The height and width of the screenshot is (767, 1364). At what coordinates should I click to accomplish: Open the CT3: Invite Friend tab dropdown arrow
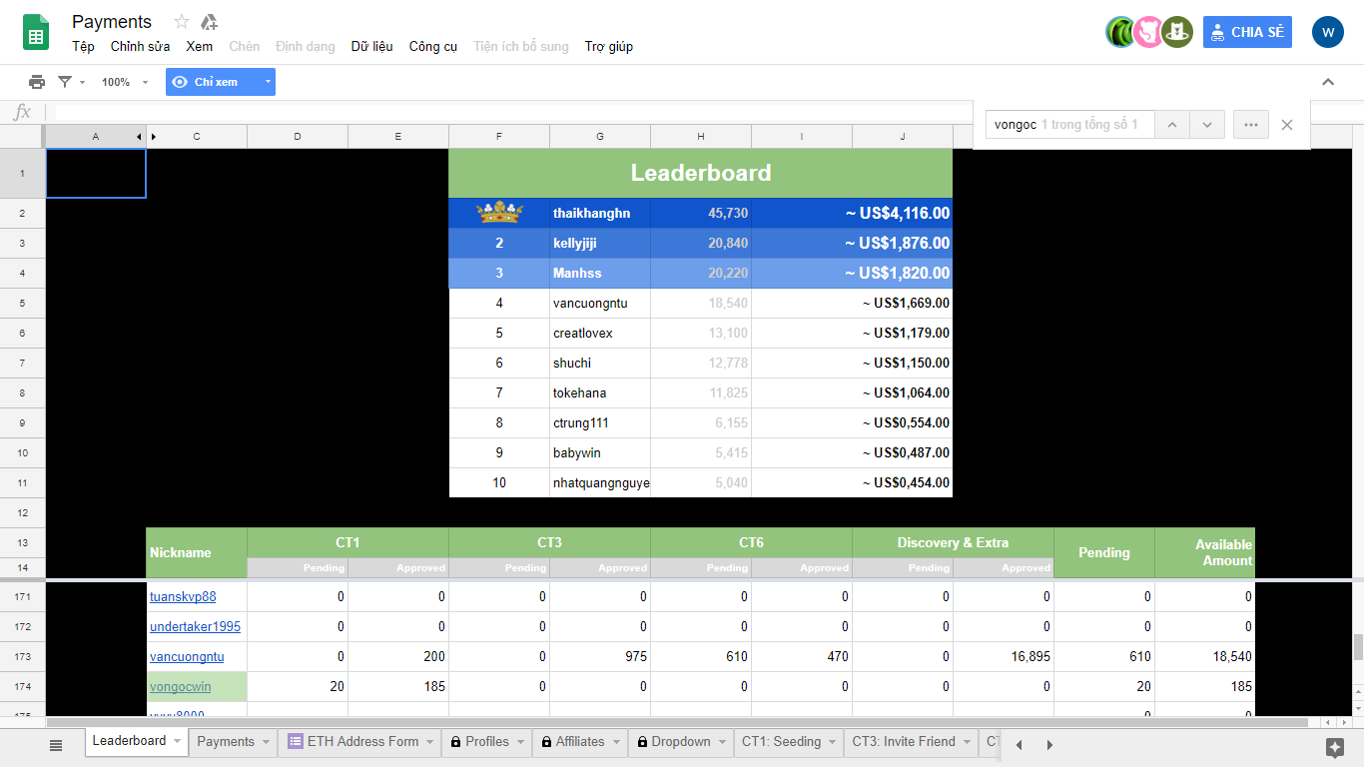[x=967, y=742]
